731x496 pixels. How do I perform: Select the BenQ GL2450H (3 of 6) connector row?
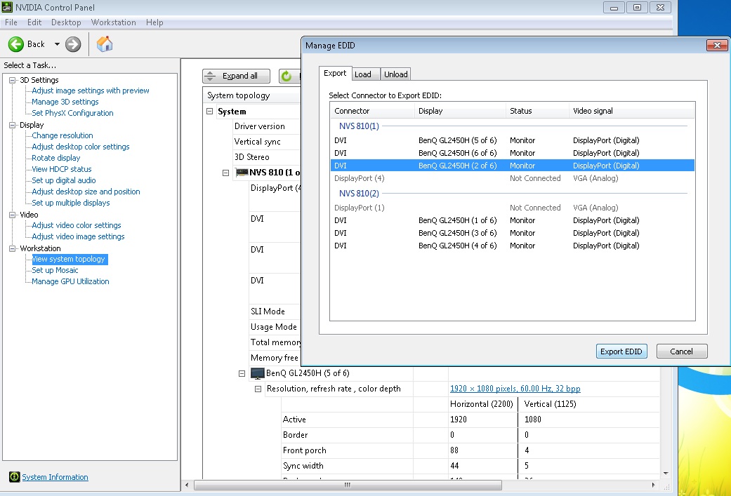pos(513,233)
